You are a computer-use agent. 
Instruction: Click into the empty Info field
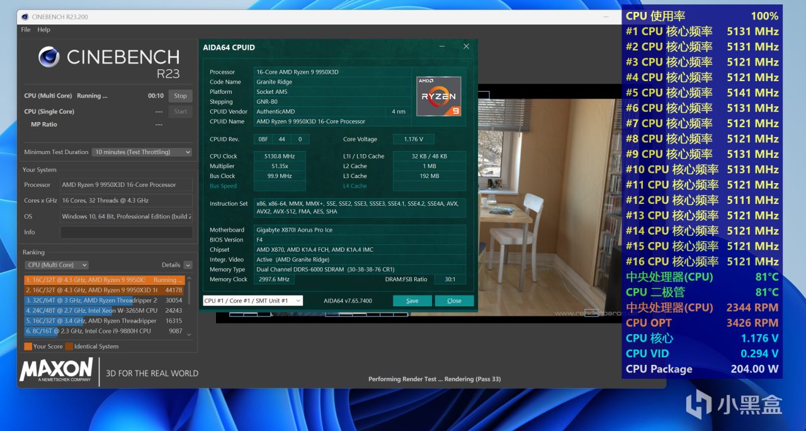(126, 232)
